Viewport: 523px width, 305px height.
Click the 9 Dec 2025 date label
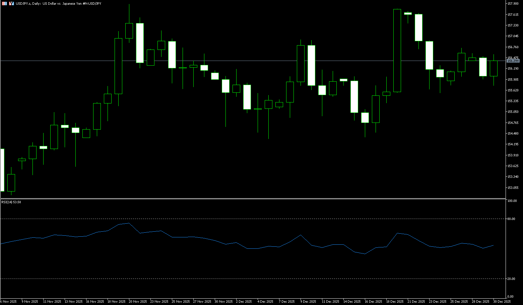coord(308,302)
